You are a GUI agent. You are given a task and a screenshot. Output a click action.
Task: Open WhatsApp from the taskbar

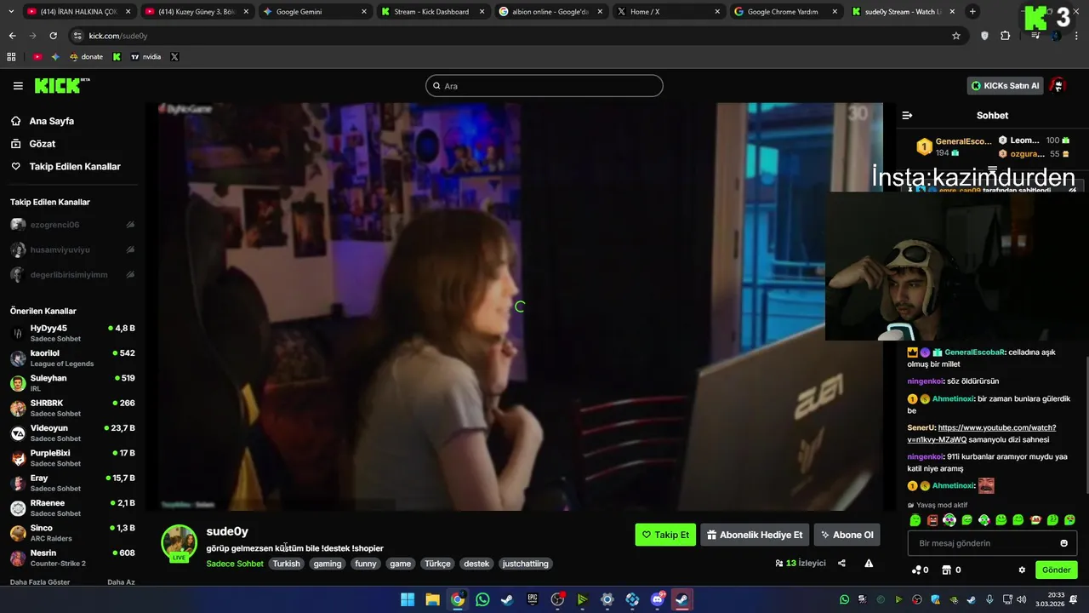click(482, 599)
